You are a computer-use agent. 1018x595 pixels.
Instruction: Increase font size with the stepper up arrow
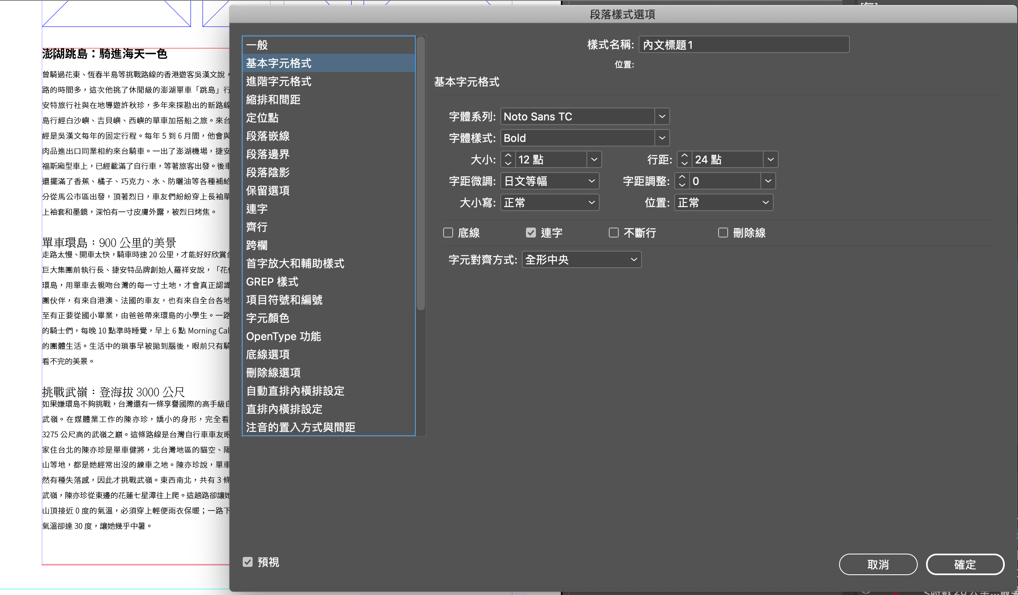(508, 156)
